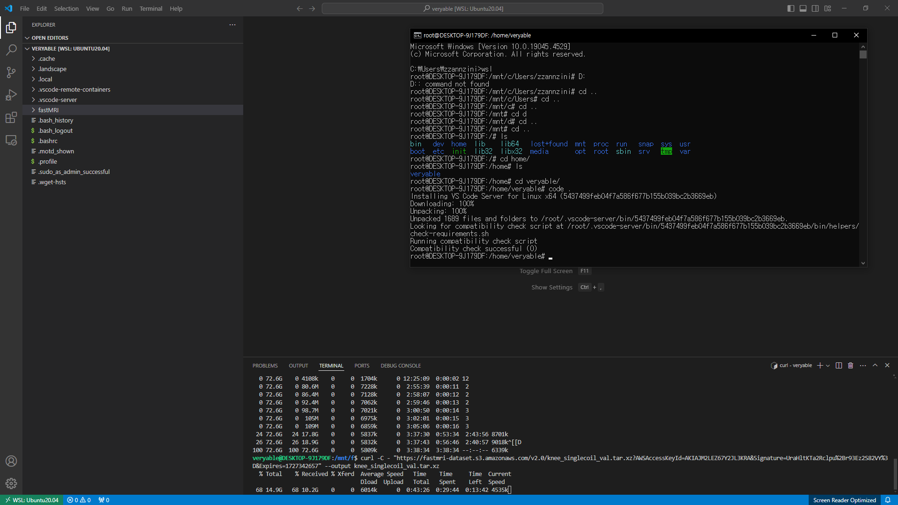Collapse the Open Editors section
This screenshot has width=898, height=505.
click(x=50, y=37)
